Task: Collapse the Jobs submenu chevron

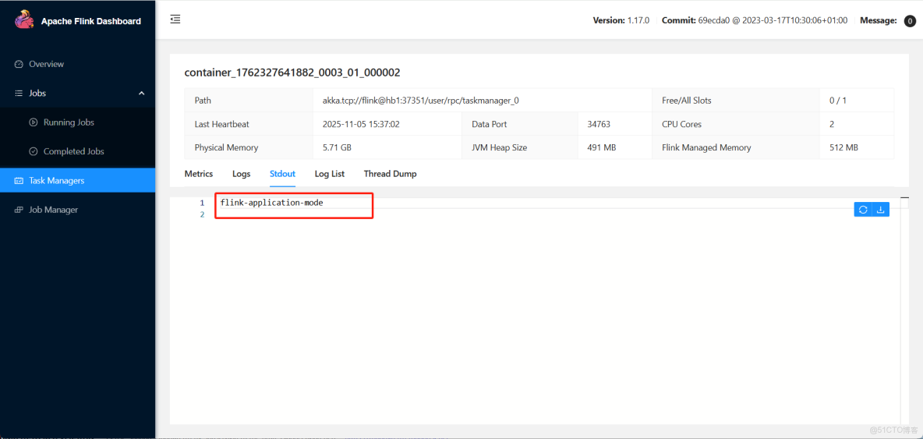Action: click(141, 93)
